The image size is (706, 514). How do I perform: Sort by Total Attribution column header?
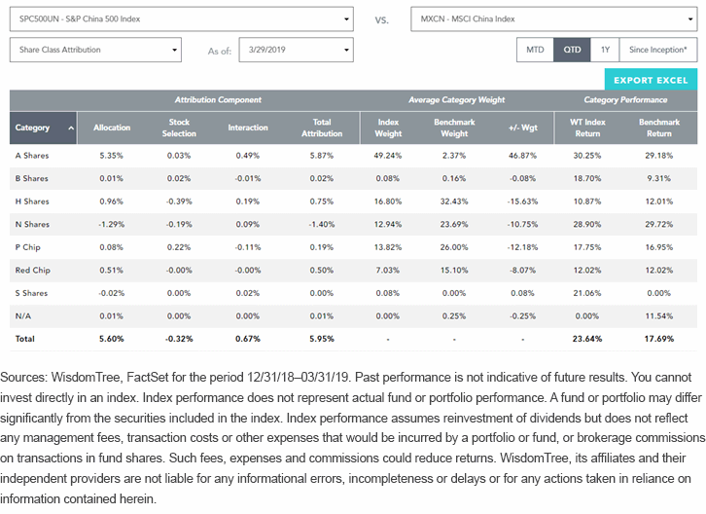[x=322, y=128]
